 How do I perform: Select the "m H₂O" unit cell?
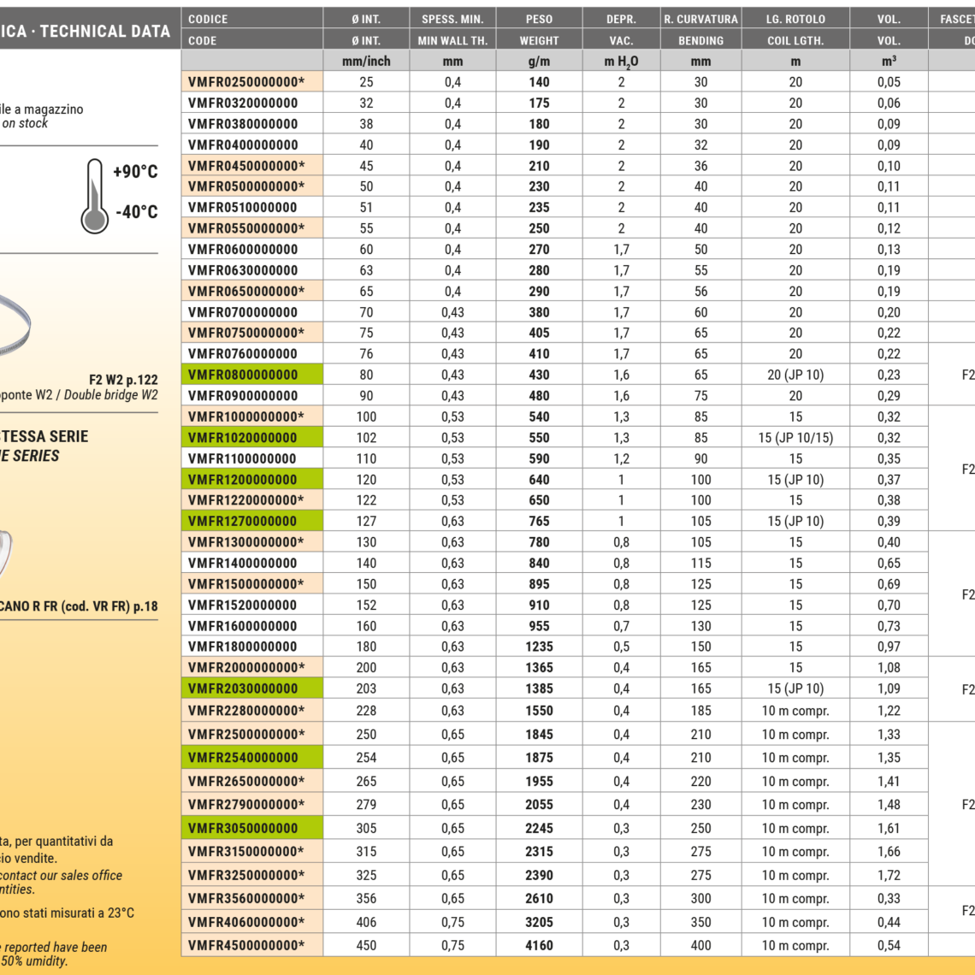tap(621, 61)
